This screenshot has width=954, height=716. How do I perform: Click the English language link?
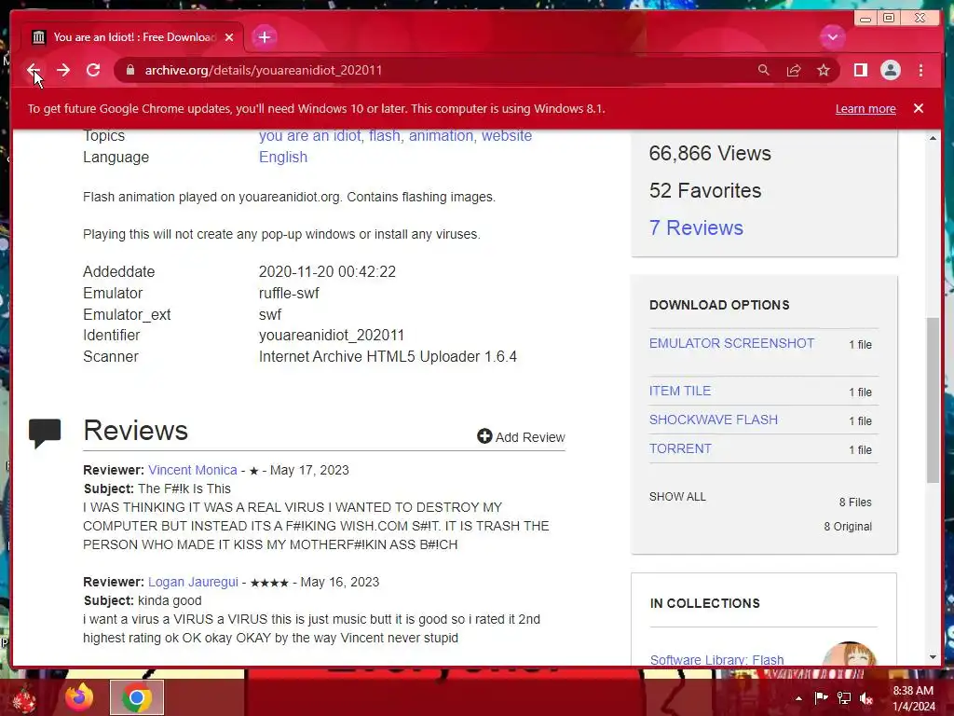283,157
